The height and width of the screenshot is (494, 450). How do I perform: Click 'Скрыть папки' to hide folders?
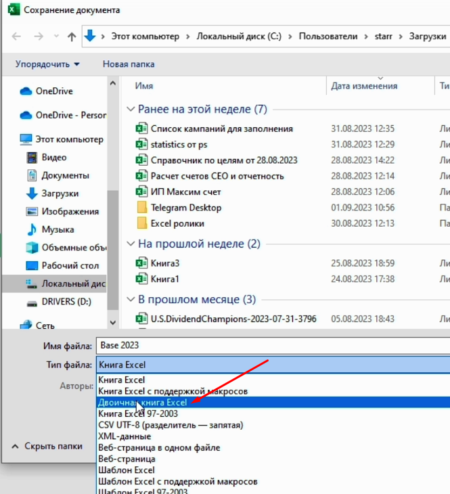pyautogui.click(x=47, y=447)
